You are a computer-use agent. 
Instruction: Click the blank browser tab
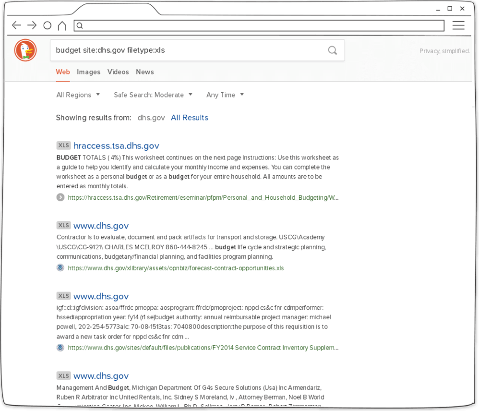tap(116, 9)
